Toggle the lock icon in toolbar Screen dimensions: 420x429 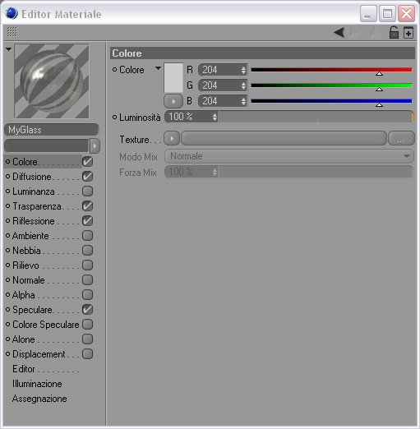pyautogui.click(x=394, y=32)
